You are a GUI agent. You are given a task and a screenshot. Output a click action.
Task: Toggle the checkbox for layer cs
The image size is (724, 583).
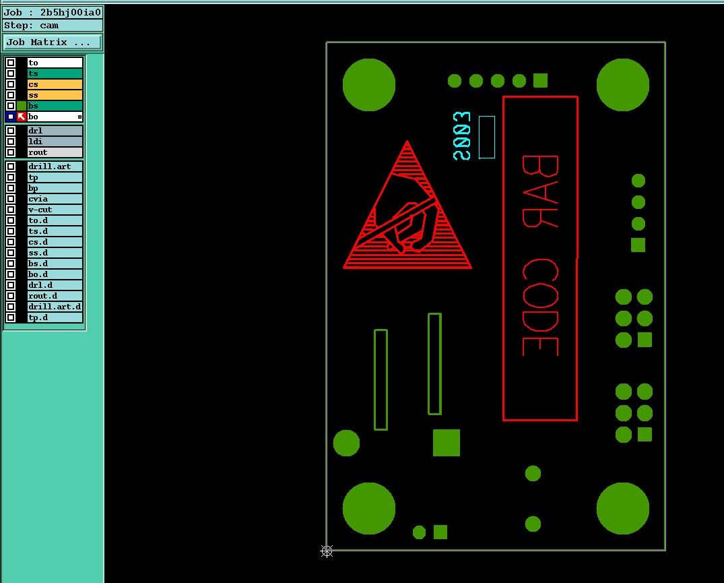pyautogui.click(x=11, y=84)
